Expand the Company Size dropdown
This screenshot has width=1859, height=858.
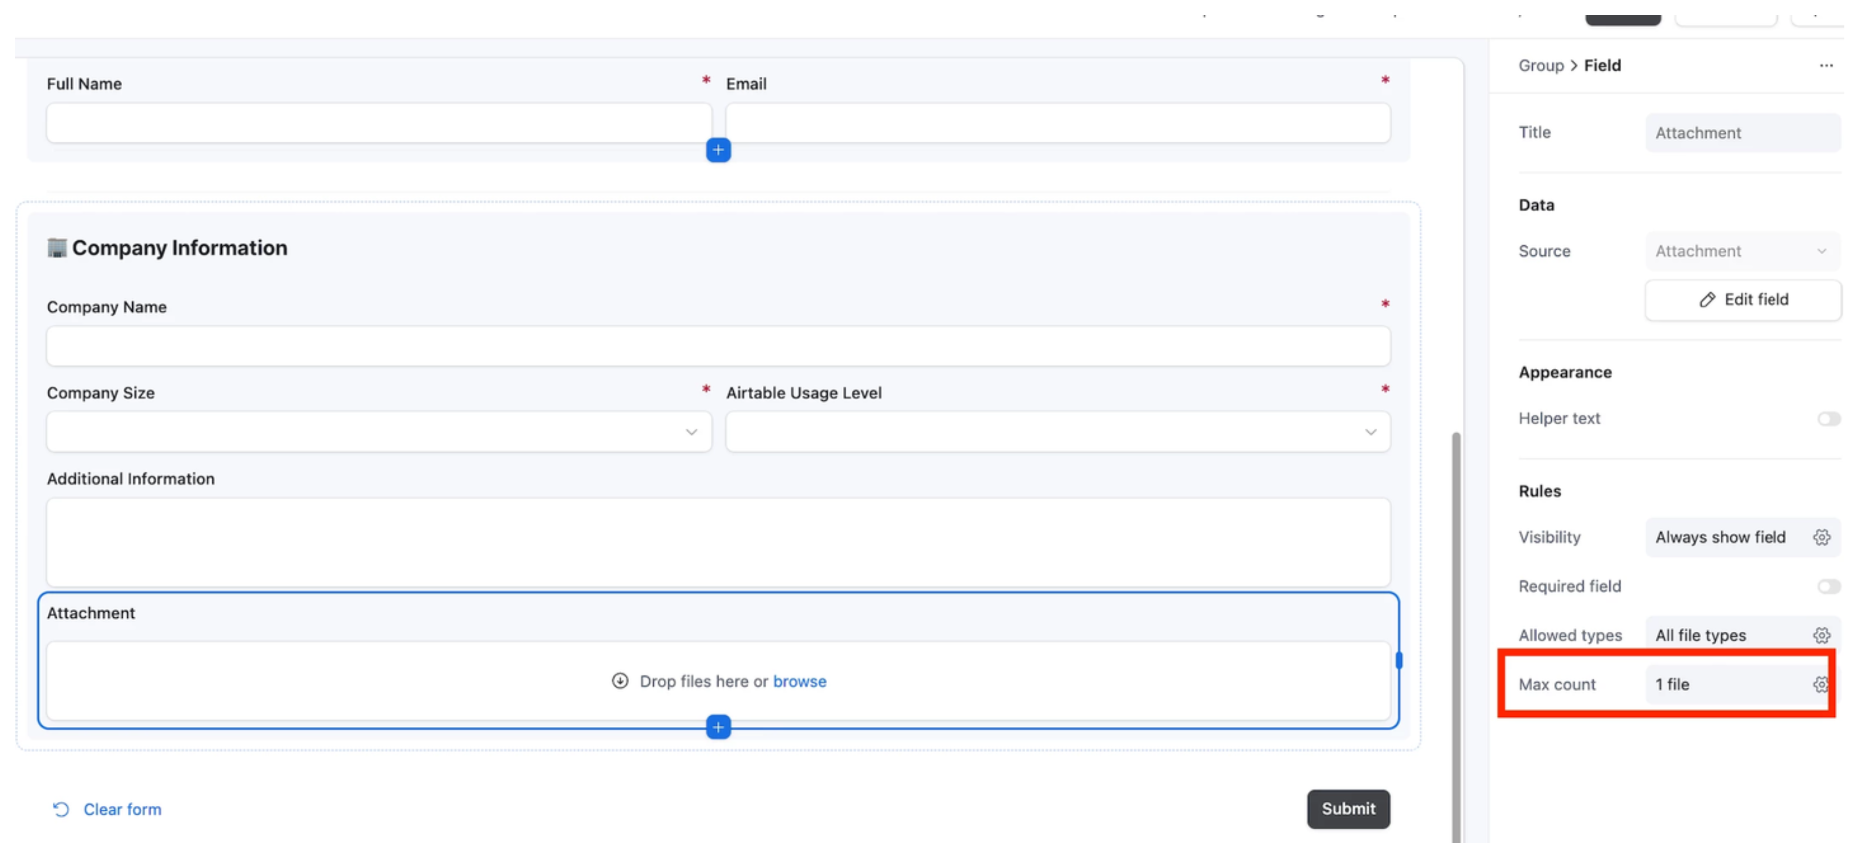[691, 431]
